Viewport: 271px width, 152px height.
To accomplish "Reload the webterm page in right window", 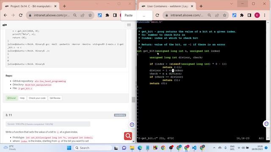I will click(157, 15).
